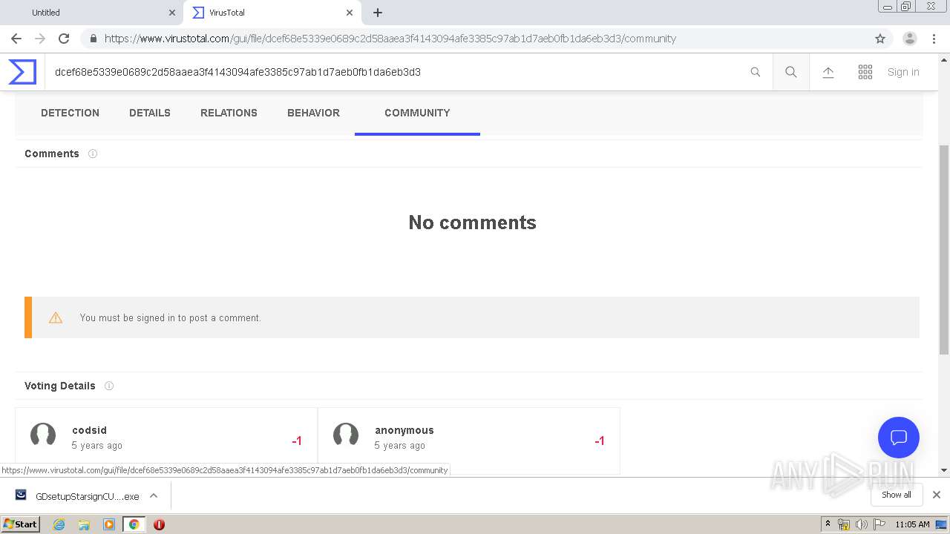Switch to RELATIONS tab
950x534 pixels.
point(229,113)
